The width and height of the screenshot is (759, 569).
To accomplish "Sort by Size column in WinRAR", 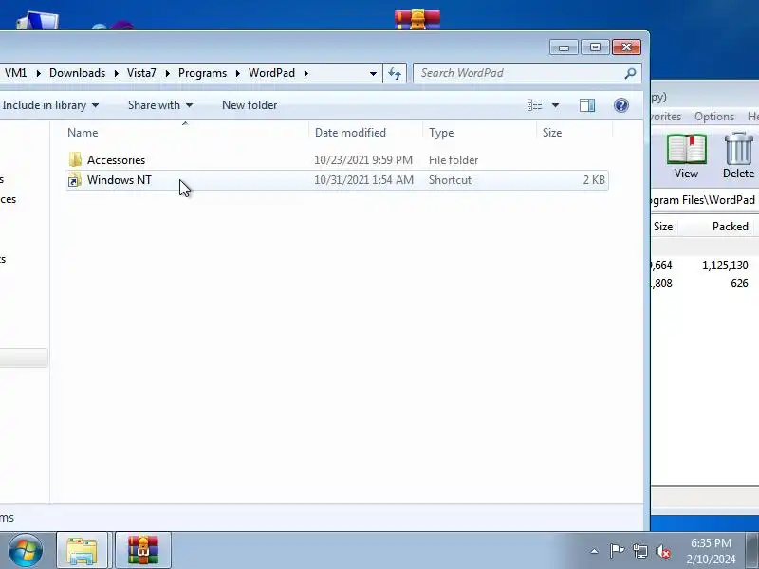I will (x=663, y=227).
